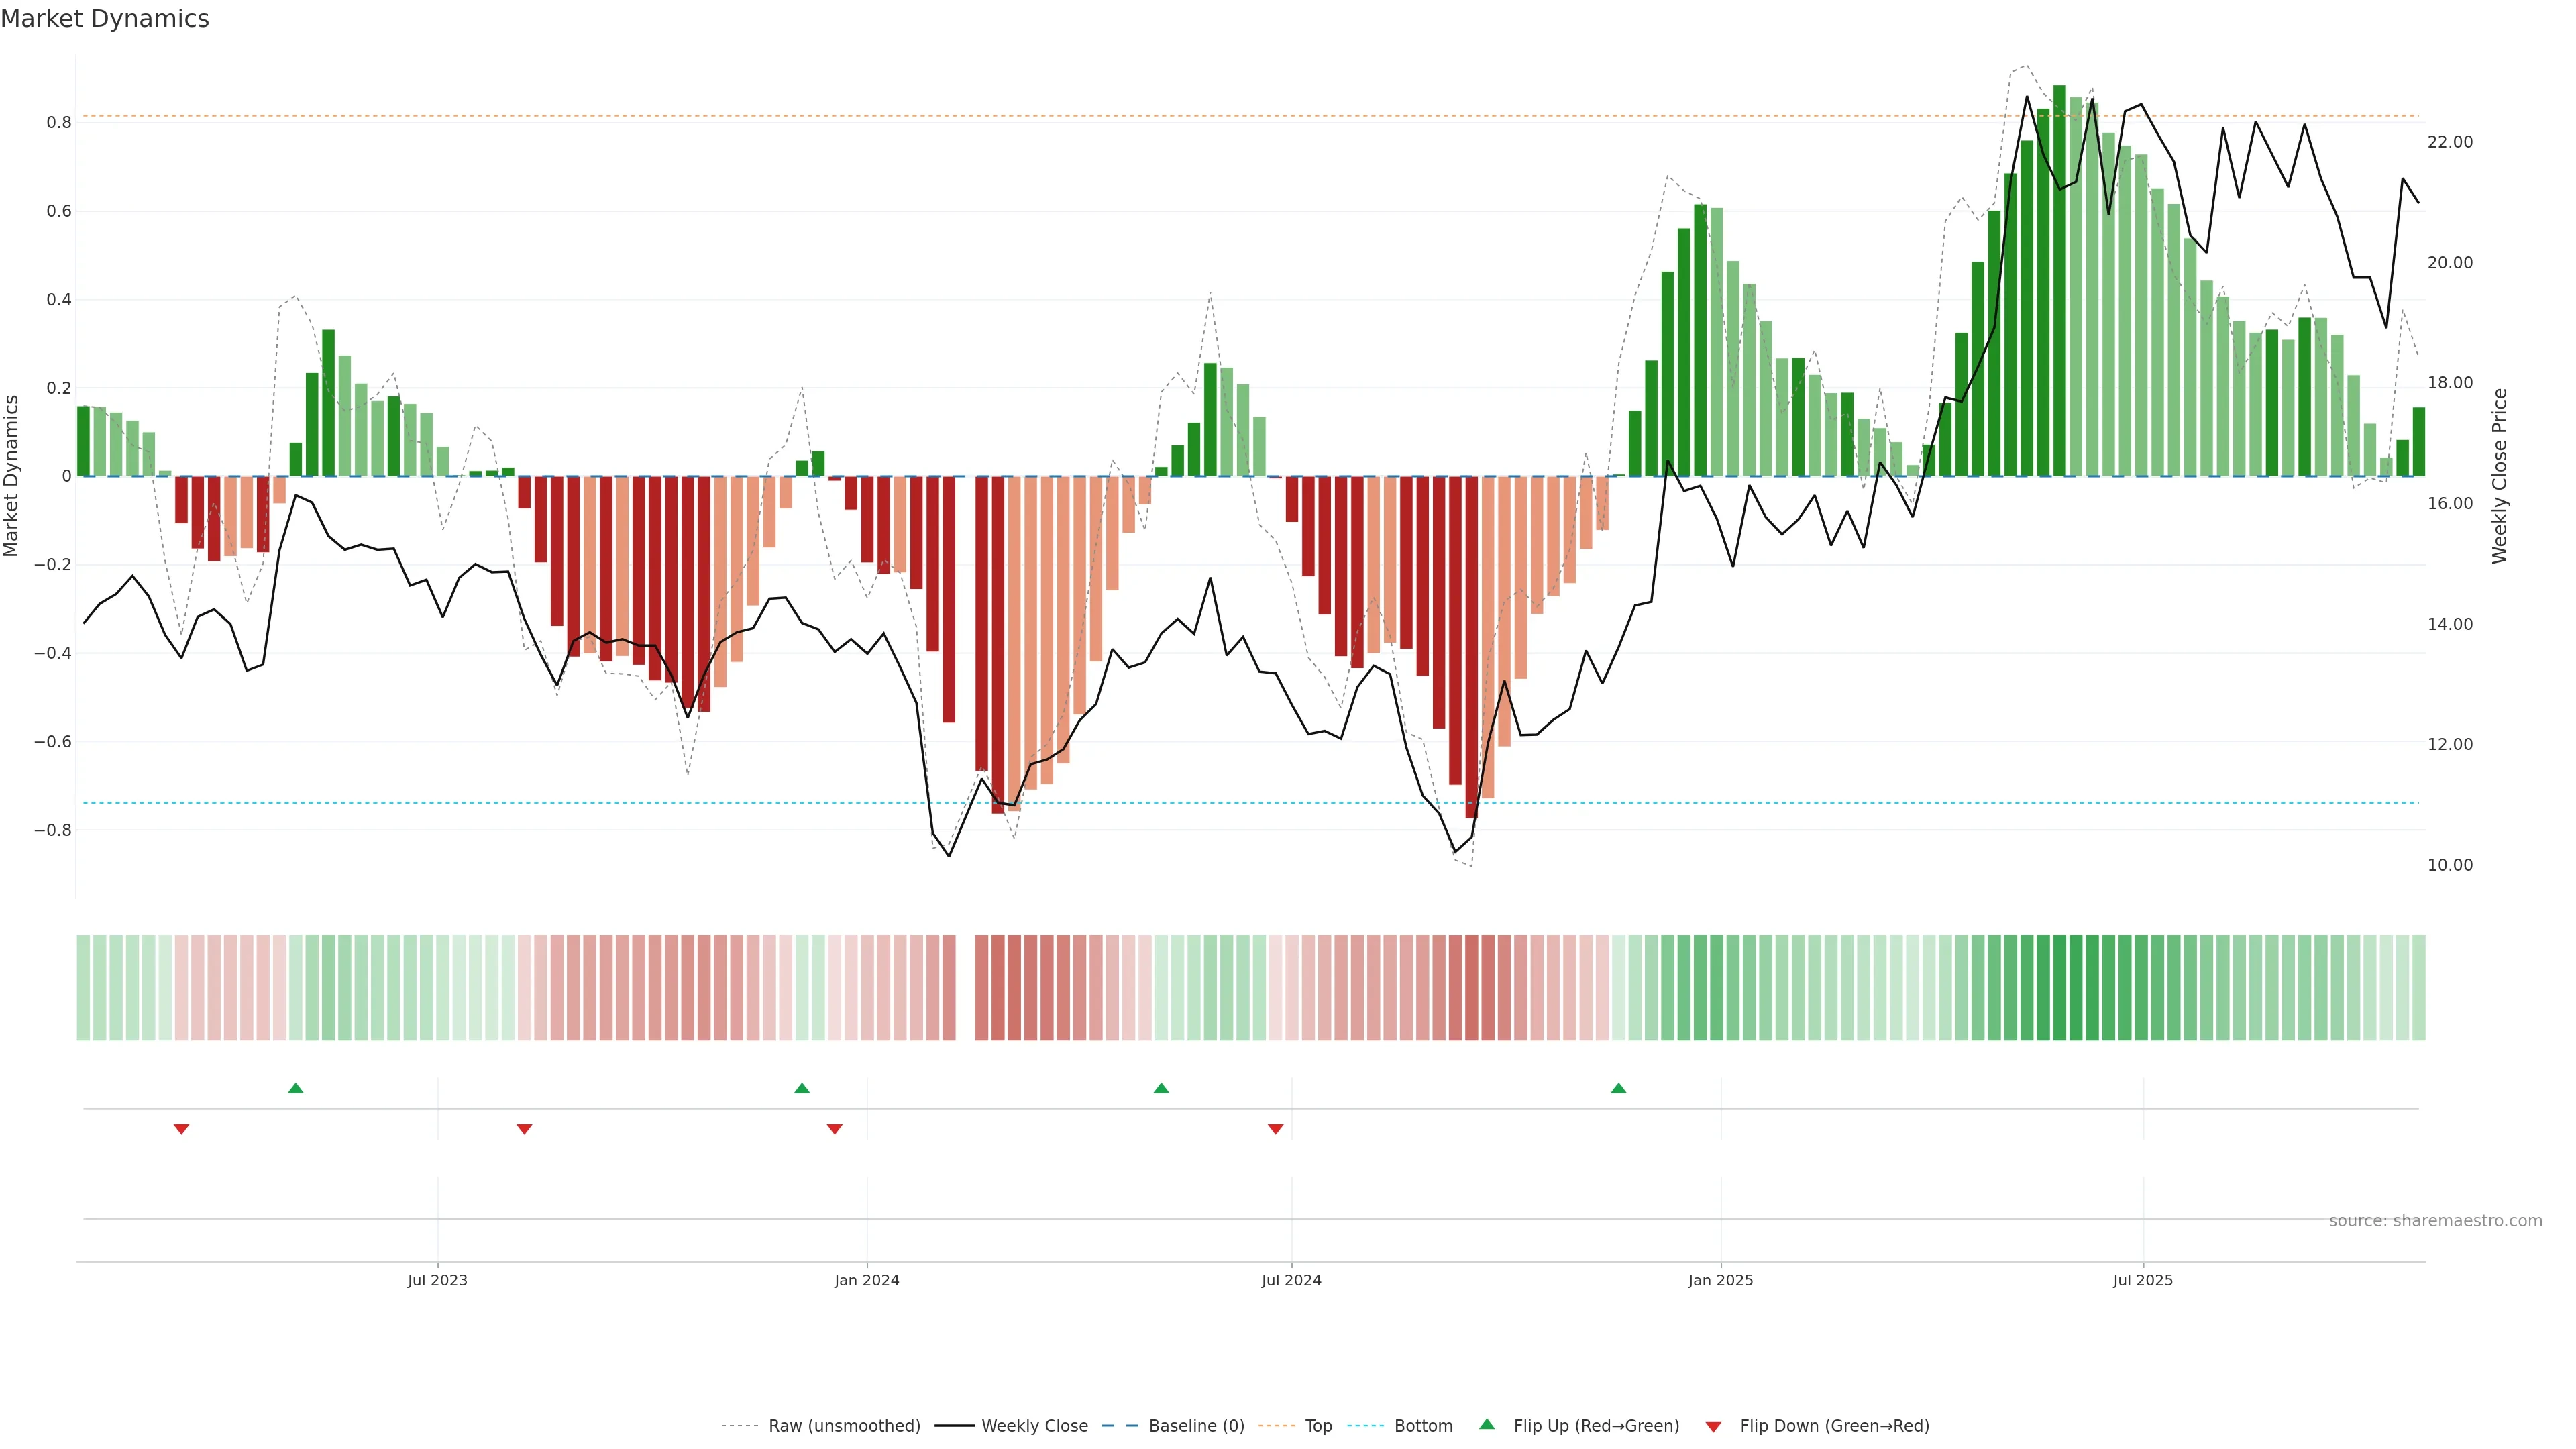This screenshot has height=1449, width=2576.
Task: Click the Jan 2025 x-axis label
Action: tap(1720, 1280)
